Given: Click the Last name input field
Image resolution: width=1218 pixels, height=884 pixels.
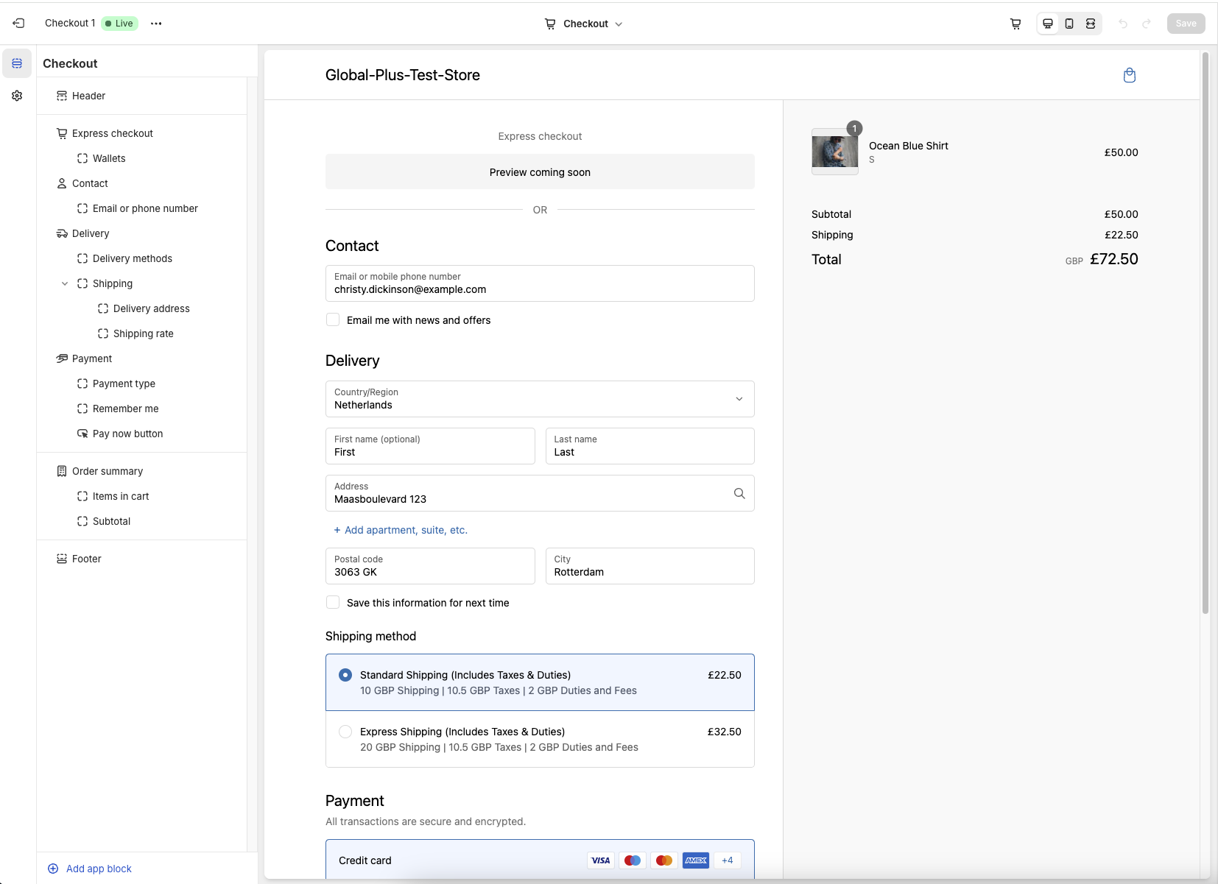Looking at the screenshot, I should tap(650, 446).
